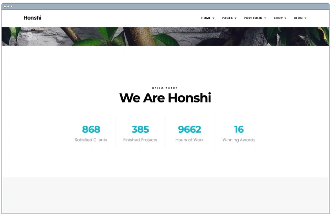Click the first window control dot
This screenshot has height=216, width=331.
[5, 7]
